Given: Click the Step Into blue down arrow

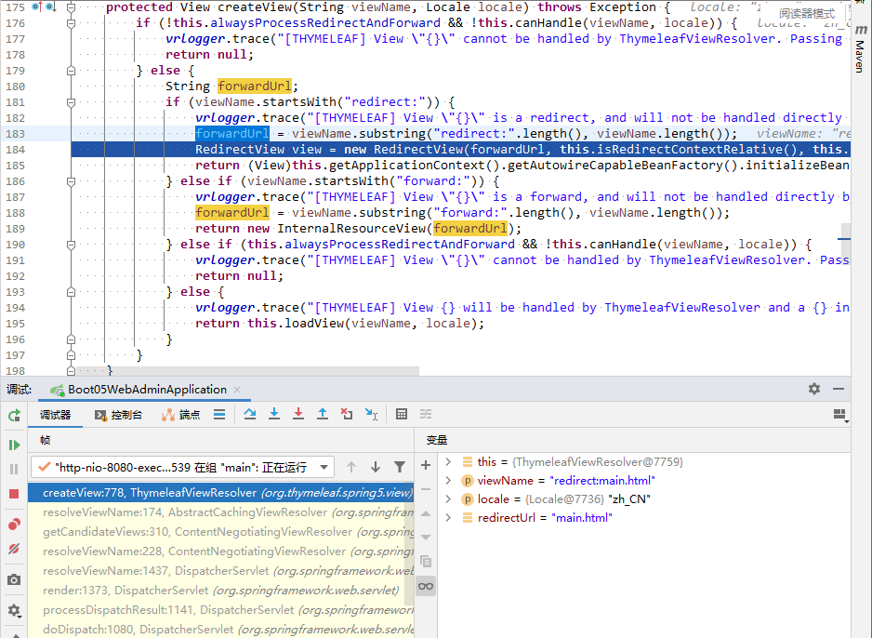Looking at the screenshot, I should pyautogui.click(x=274, y=414).
